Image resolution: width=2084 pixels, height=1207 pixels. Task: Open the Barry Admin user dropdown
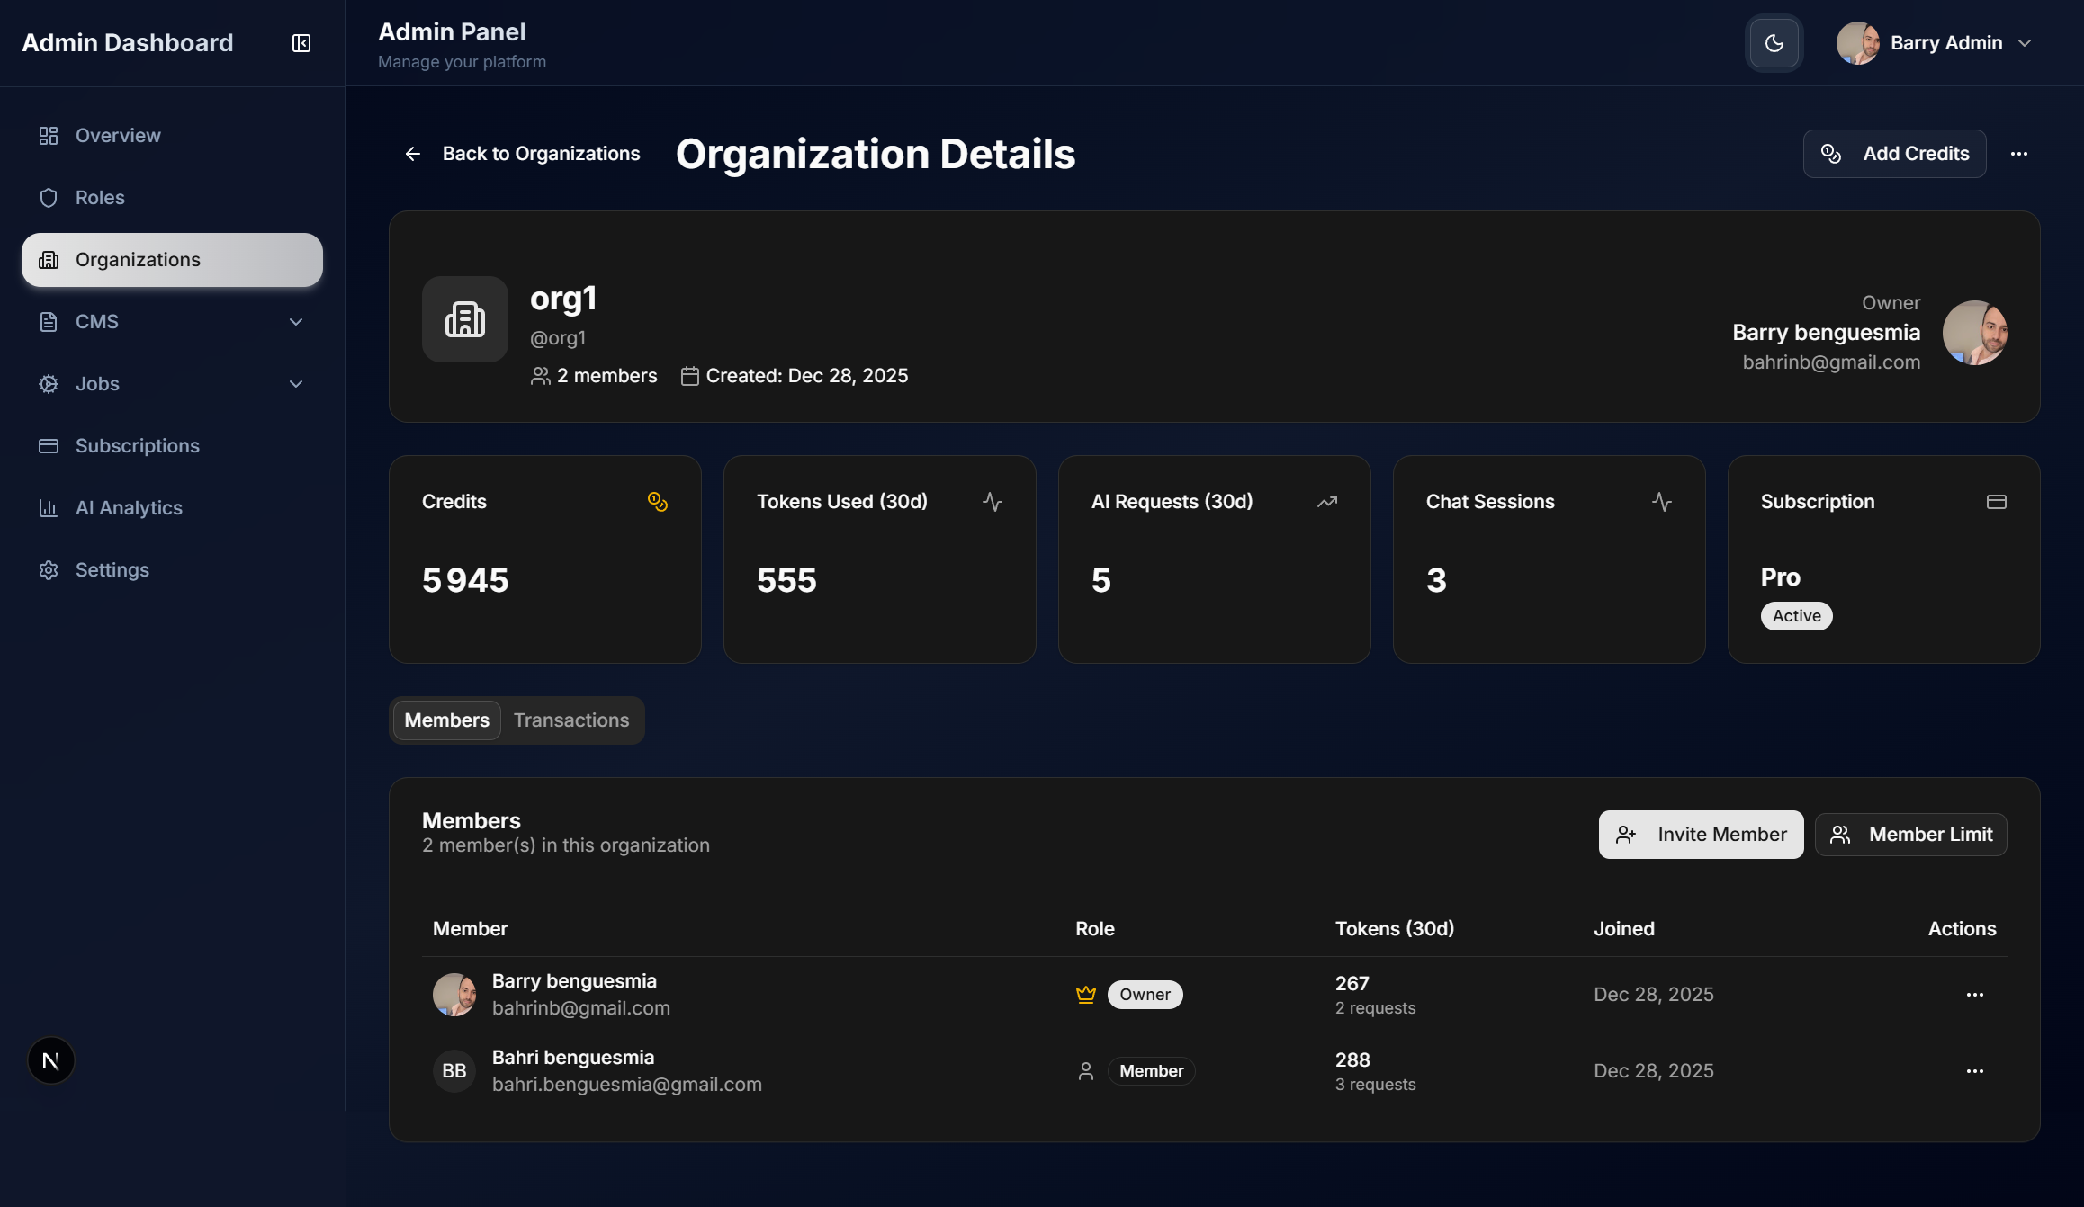tap(1935, 43)
